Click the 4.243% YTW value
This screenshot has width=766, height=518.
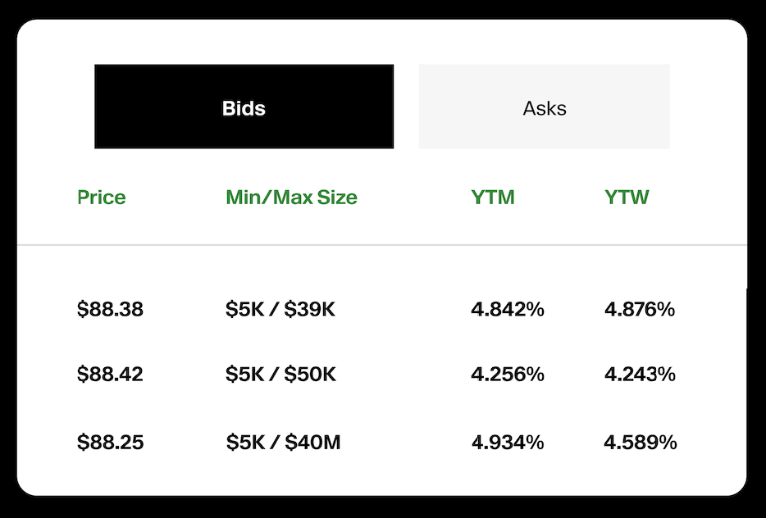(640, 375)
